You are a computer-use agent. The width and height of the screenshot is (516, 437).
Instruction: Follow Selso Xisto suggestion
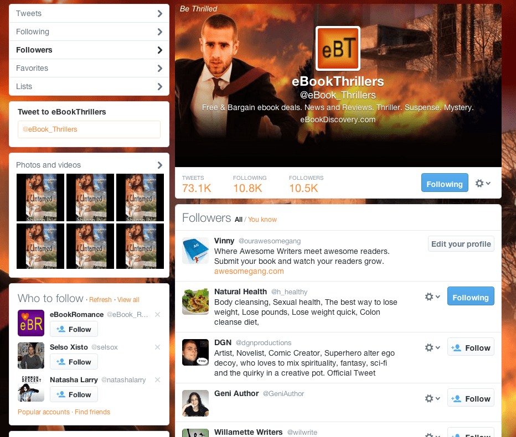[74, 362]
